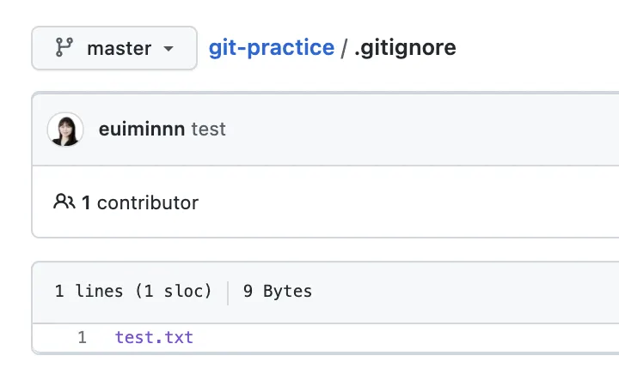
Task: Click euiminnn's profile avatar
Action: tap(65, 130)
